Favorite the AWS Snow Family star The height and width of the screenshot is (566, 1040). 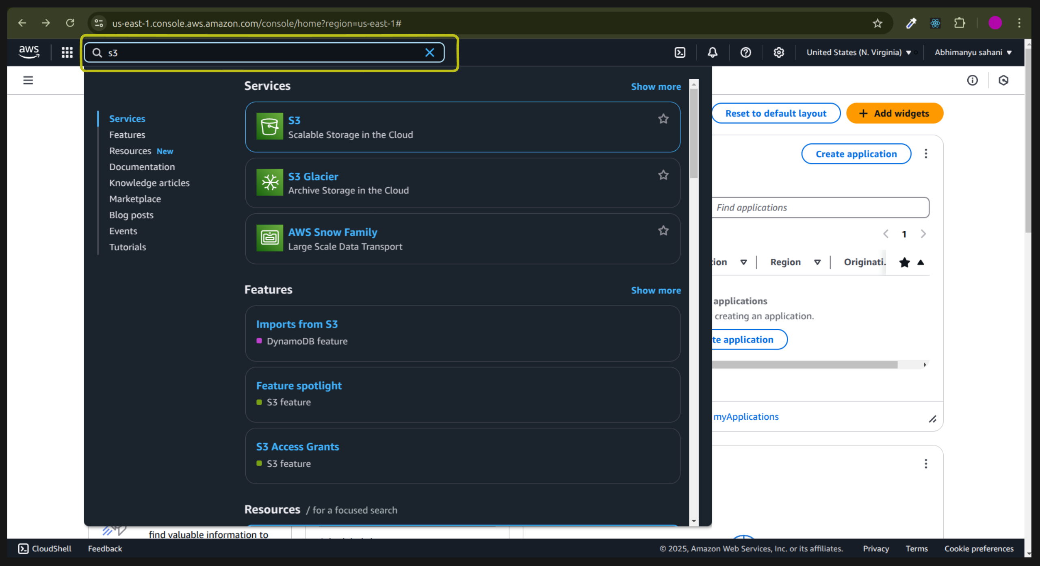coord(663,230)
